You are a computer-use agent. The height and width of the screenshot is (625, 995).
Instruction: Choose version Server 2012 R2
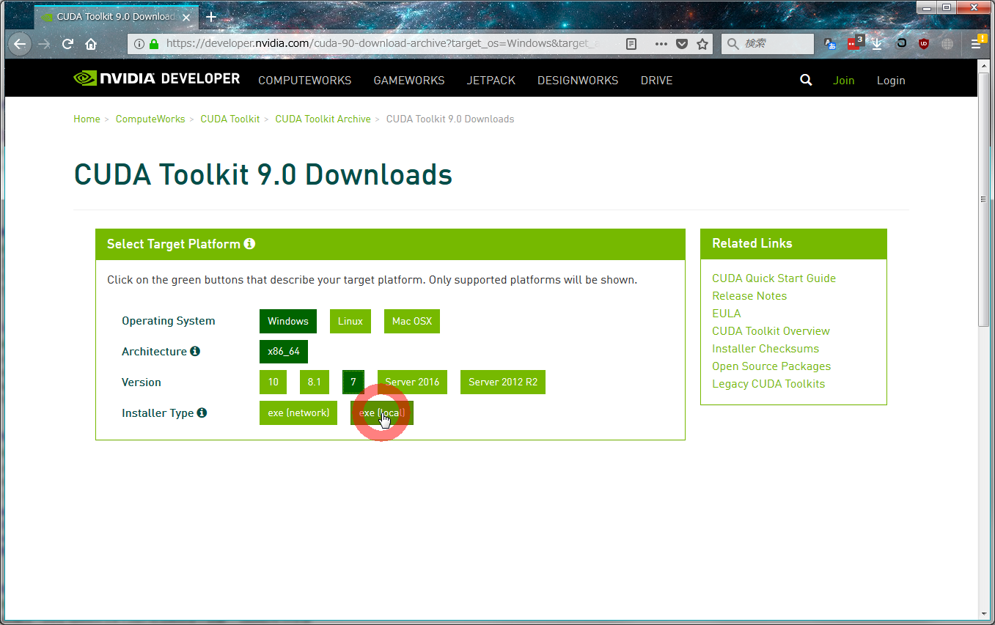pyautogui.click(x=503, y=382)
